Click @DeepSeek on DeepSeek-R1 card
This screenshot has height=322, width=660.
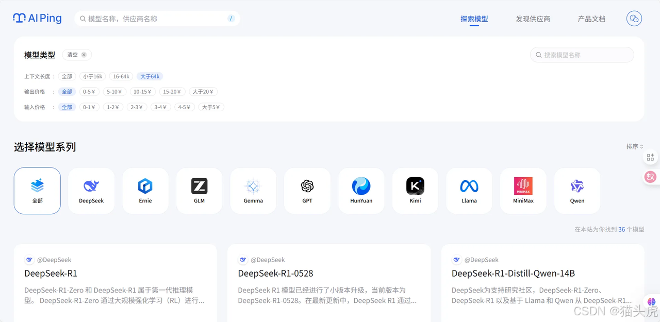(54, 260)
